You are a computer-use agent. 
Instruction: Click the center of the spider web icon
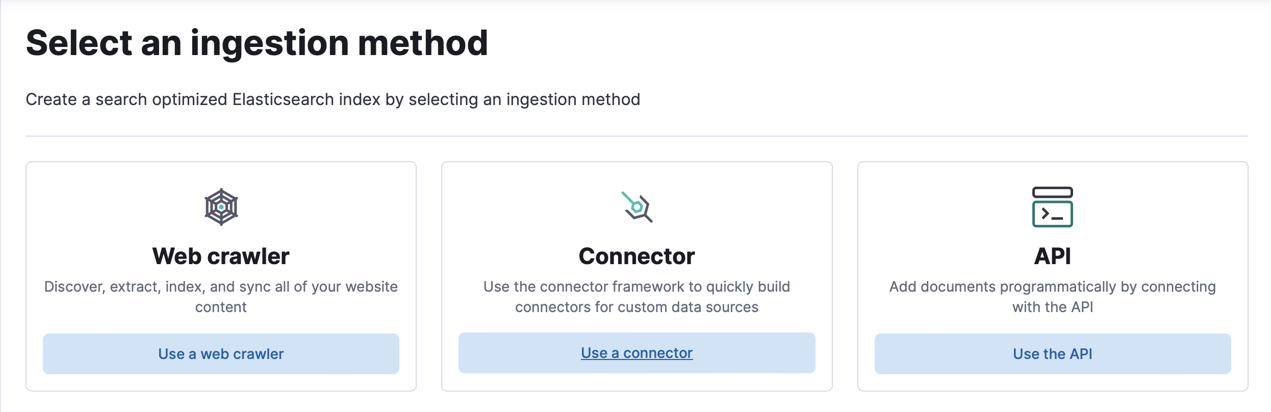(221, 206)
